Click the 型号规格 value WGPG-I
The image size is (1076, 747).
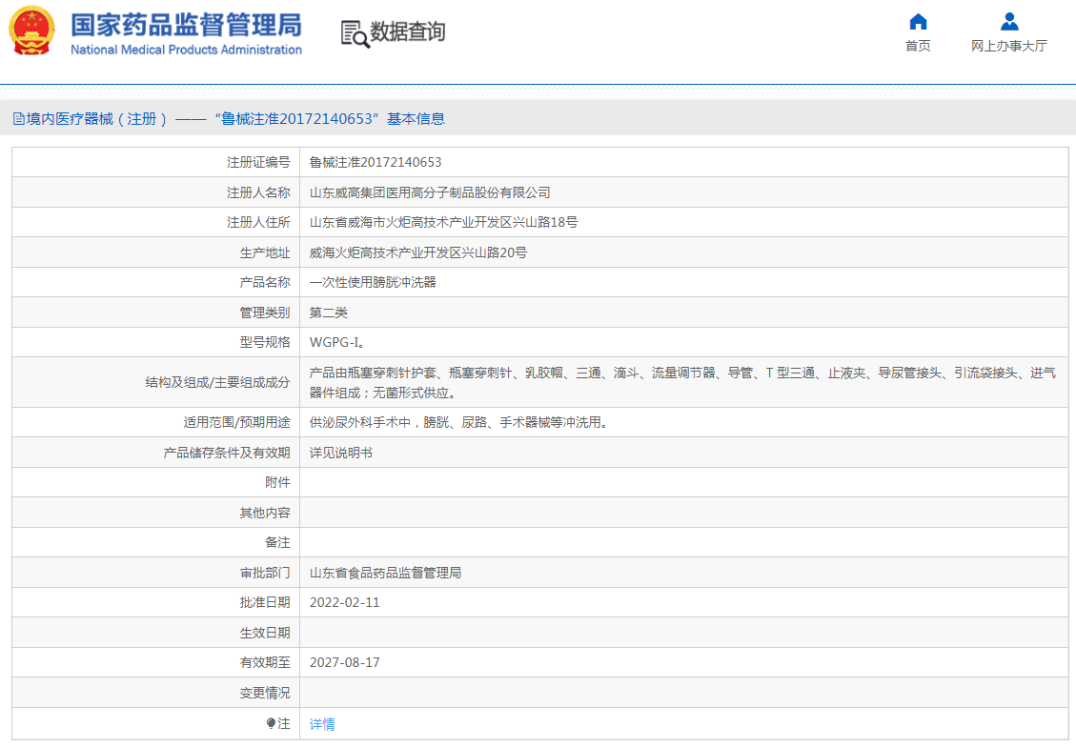[x=335, y=342]
